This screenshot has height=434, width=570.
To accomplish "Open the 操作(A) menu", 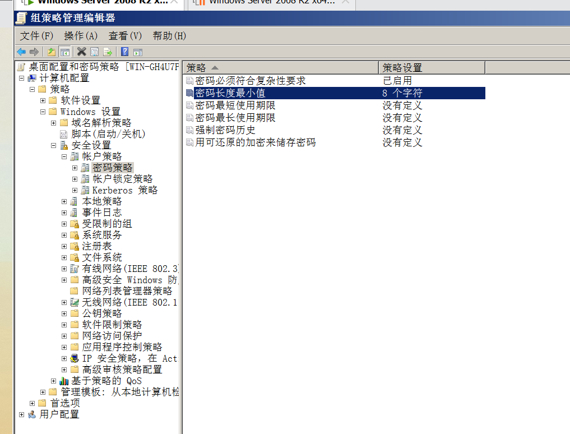I will point(81,36).
